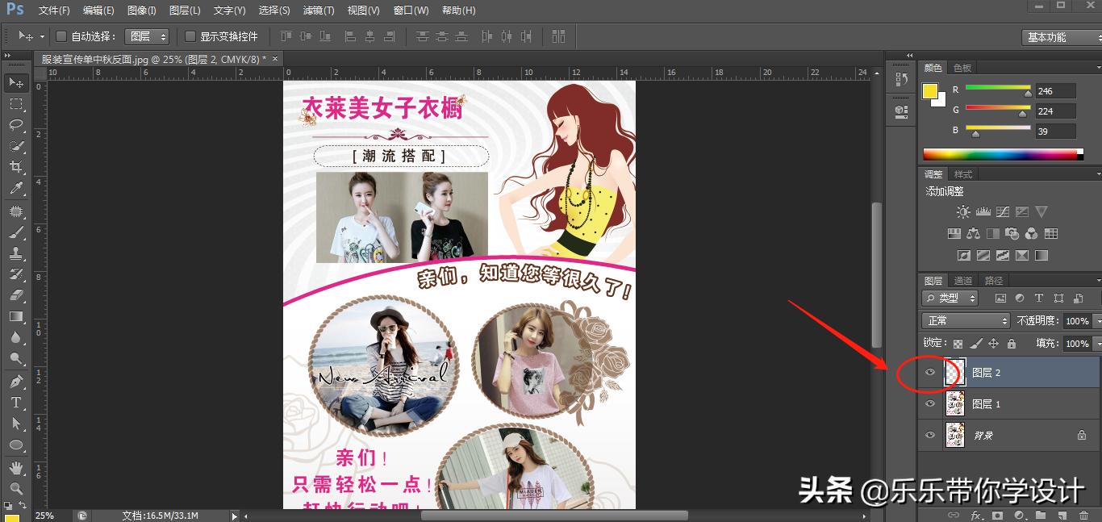Click the R value input field

point(1055,91)
